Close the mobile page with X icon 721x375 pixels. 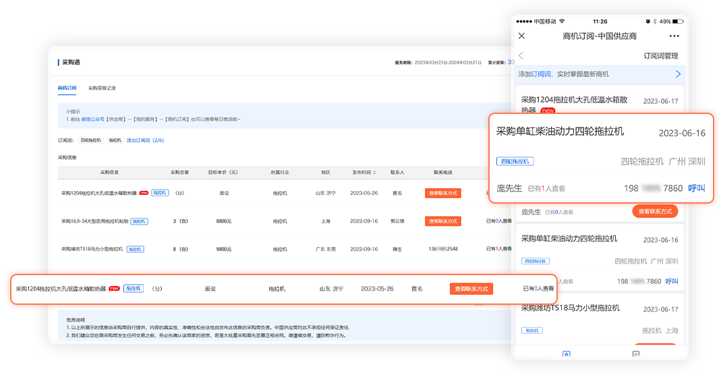[521, 36]
